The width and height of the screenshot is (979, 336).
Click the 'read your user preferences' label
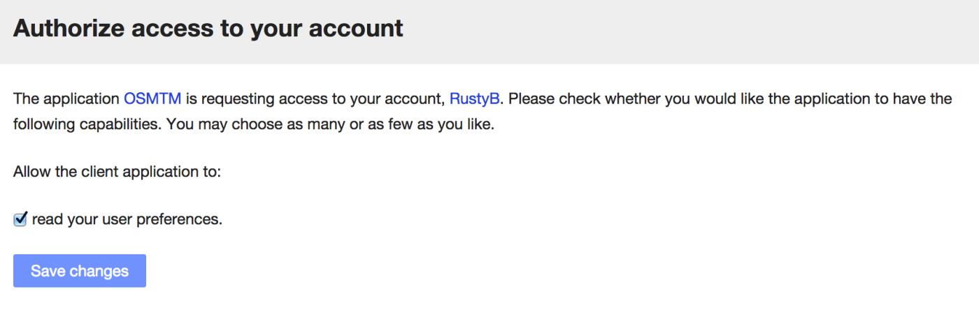127,219
